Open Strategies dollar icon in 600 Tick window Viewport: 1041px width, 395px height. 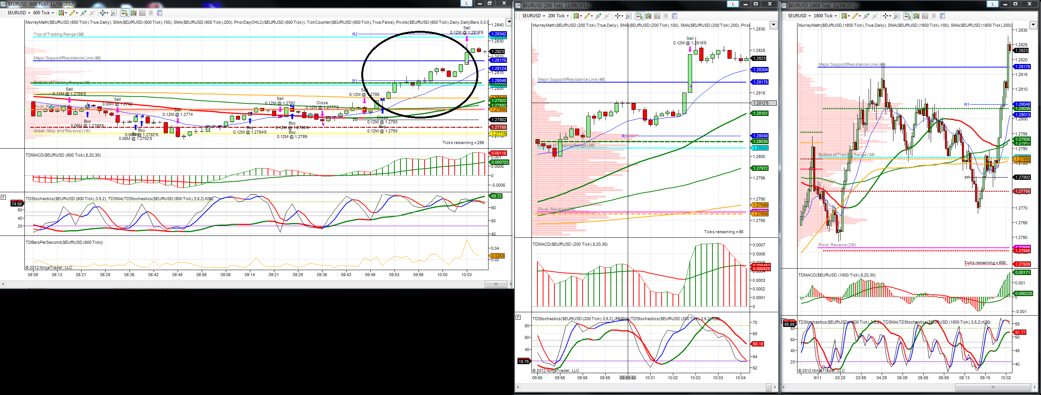coord(151,13)
